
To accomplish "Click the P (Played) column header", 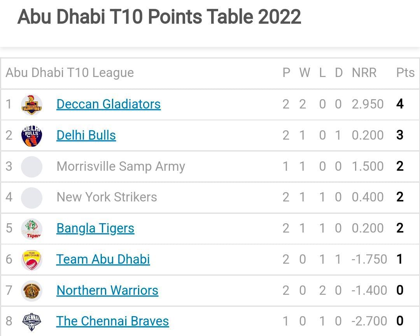I will pos(286,73).
